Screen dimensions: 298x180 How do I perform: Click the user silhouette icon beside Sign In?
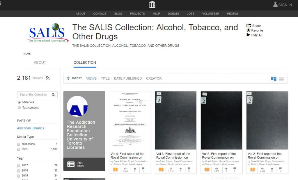click(275, 4)
